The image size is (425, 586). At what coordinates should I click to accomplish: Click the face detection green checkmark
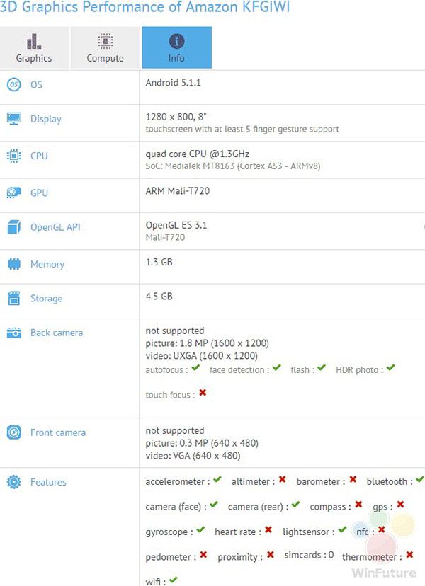277,368
